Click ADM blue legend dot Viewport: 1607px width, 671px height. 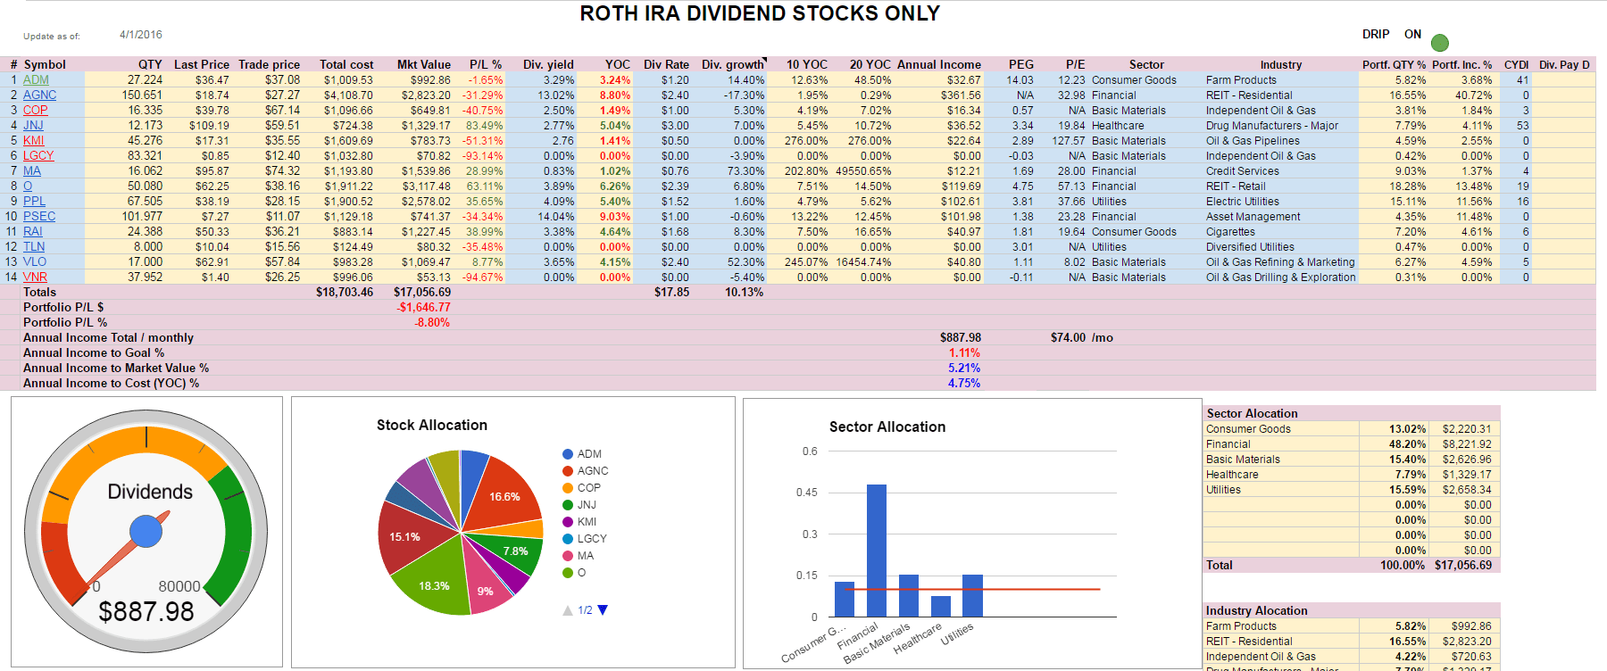click(x=568, y=454)
